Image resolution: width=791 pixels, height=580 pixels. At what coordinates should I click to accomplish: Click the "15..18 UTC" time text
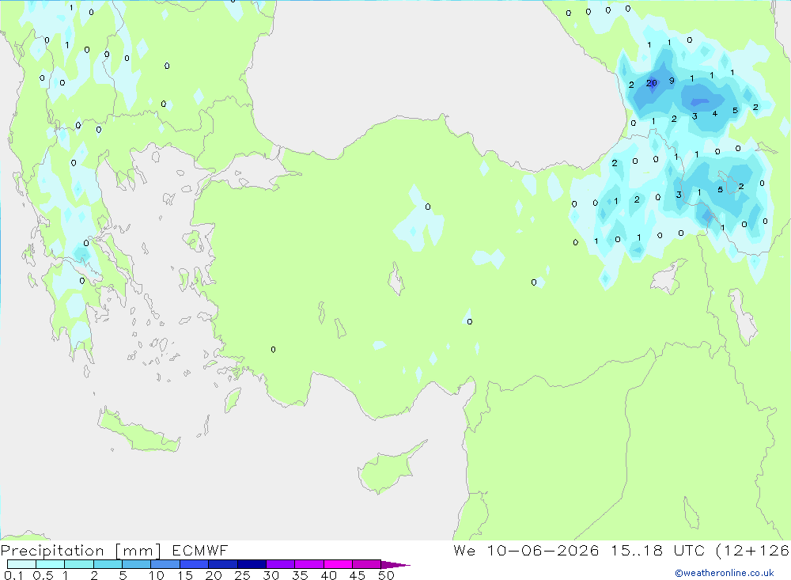pyautogui.click(x=657, y=550)
